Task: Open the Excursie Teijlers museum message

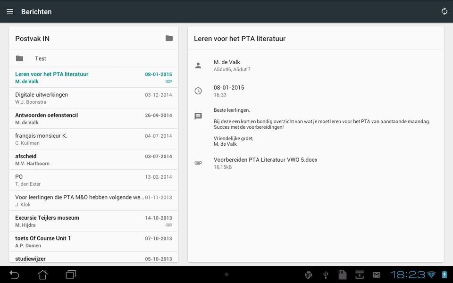Action: click(x=93, y=221)
